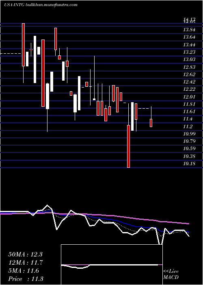Click the 10.38 price axis label
This screenshot has height=285, width=203.
click(x=189, y=156)
